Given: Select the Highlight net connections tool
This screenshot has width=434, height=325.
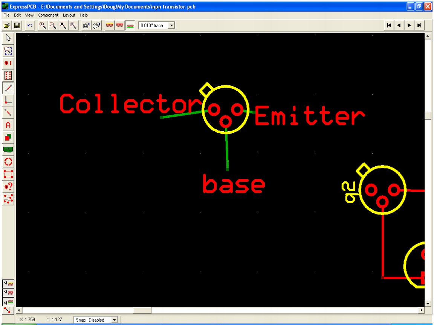Looking at the screenshot, I should [x=8, y=199].
